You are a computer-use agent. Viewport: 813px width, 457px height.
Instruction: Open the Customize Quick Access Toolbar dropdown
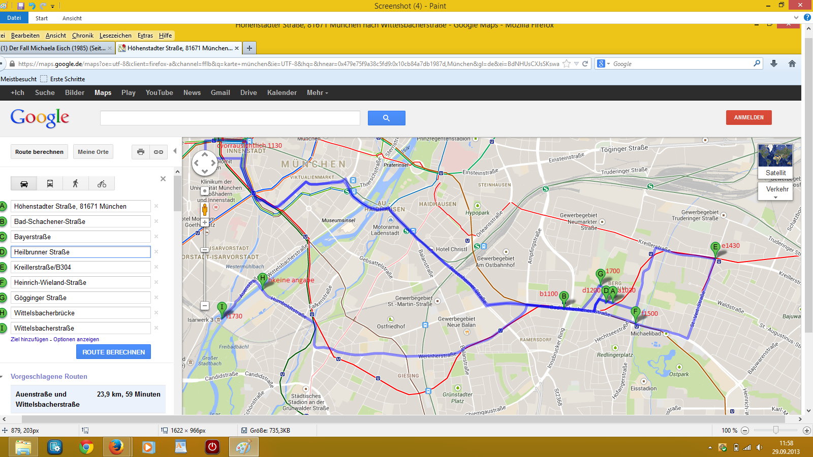pyautogui.click(x=52, y=7)
